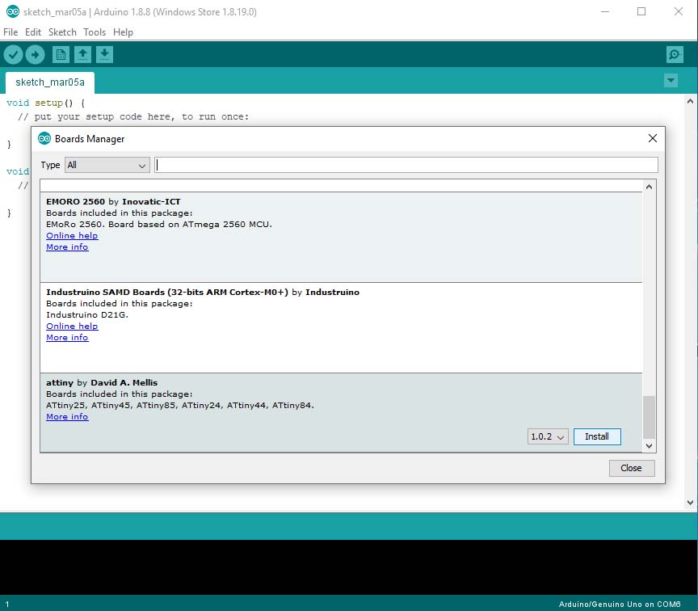Open the Help menu

tap(123, 32)
